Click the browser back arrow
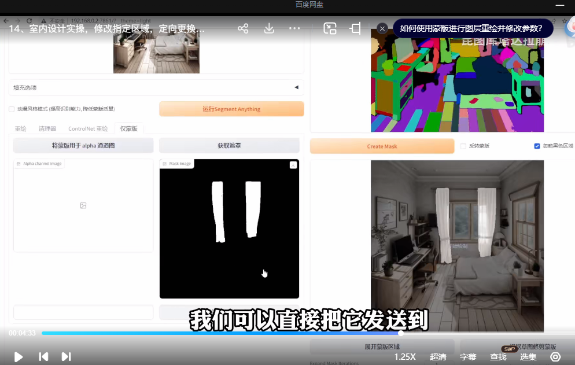The image size is (575, 365). pos(6,21)
